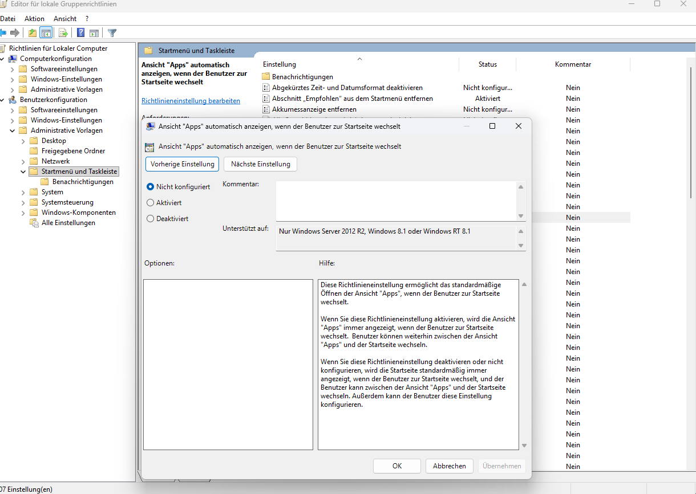Click the 'Liste exportieren' toolbar icon

click(x=63, y=32)
